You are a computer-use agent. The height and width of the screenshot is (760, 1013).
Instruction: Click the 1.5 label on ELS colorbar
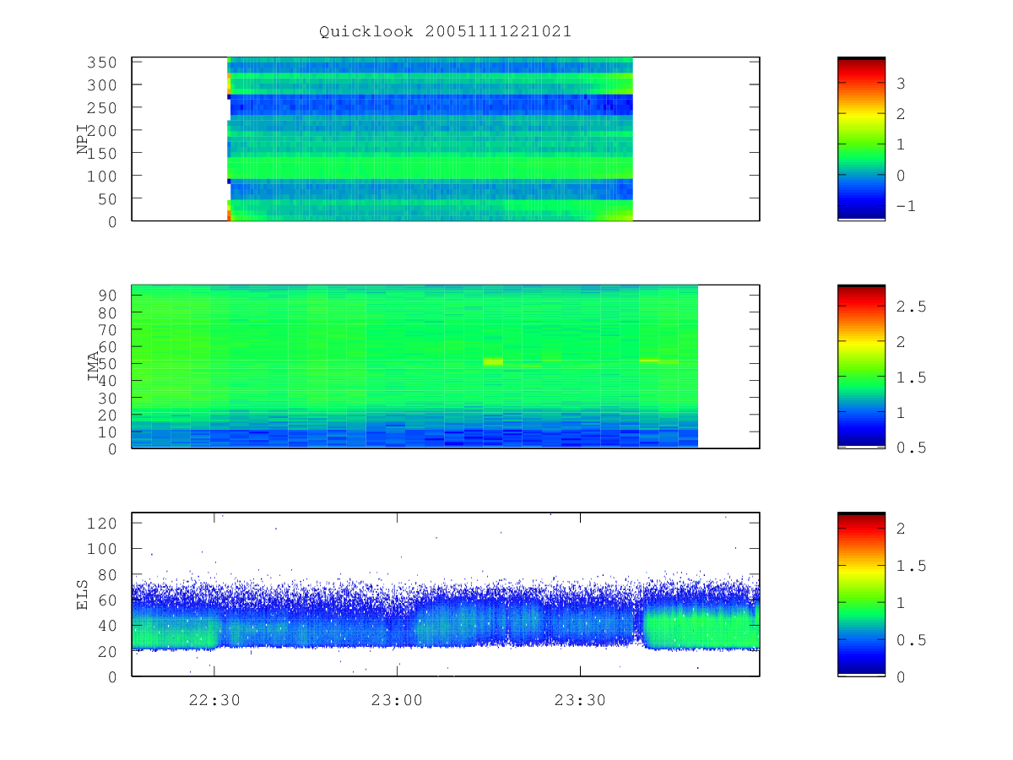pyautogui.click(x=911, y=566)
